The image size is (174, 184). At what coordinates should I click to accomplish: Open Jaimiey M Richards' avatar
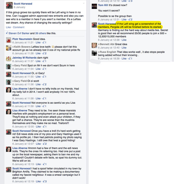pyautogui.click(x=9, y=59)
